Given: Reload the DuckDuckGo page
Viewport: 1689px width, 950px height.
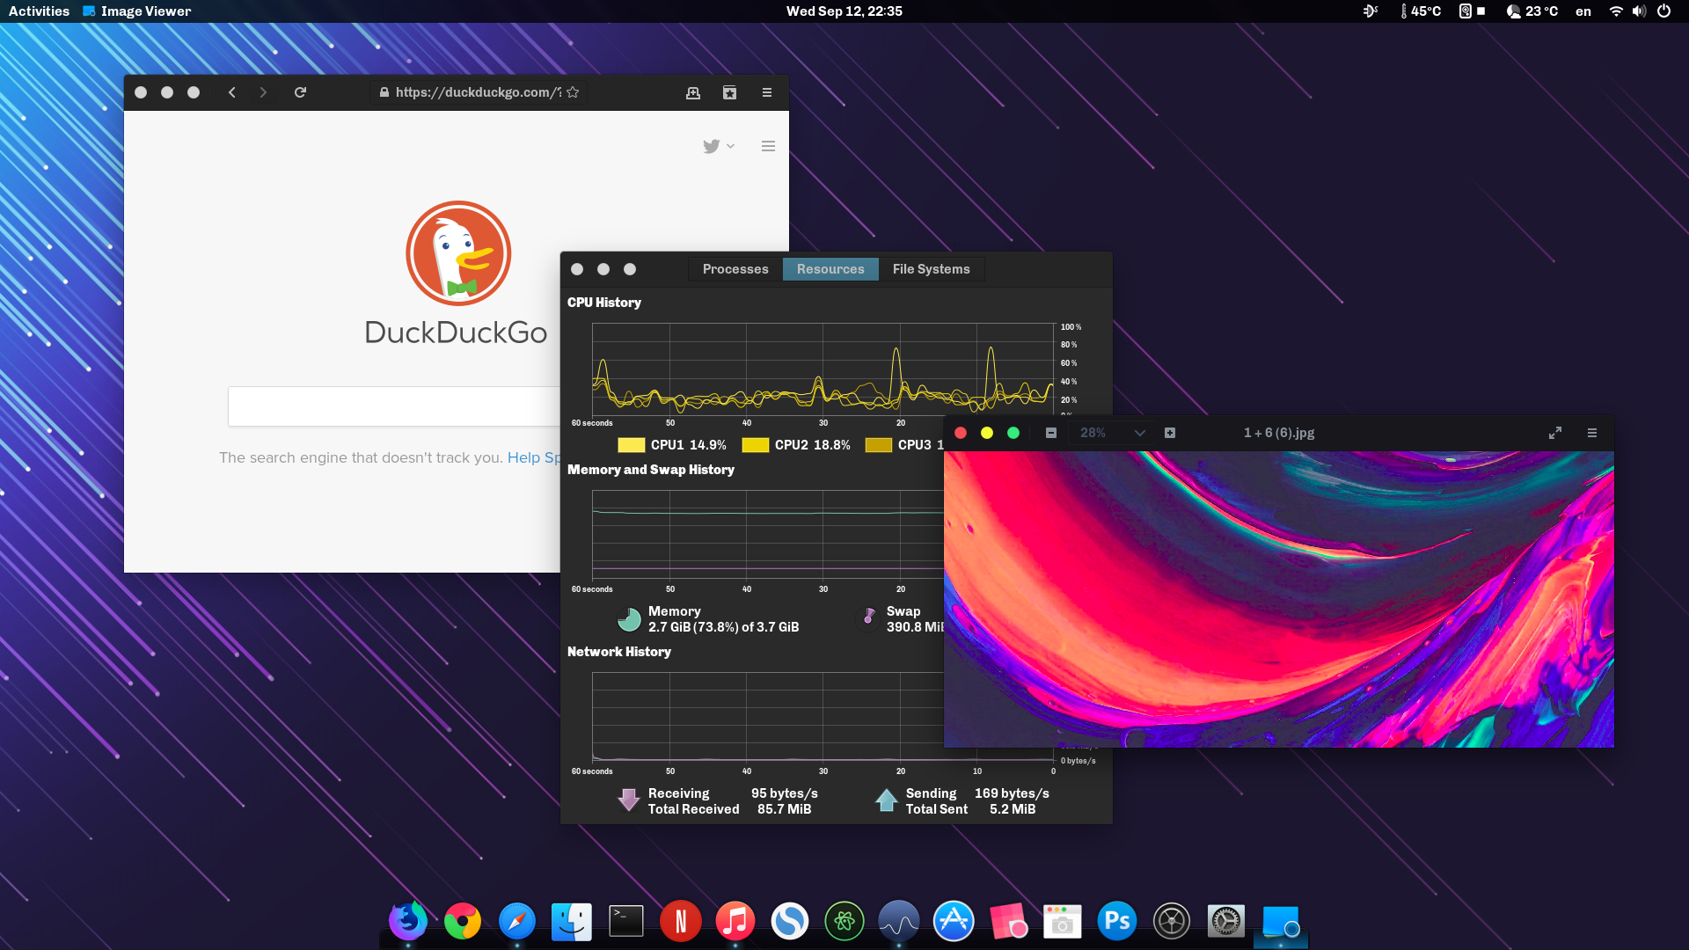Looking at the screenshot, I should coord(300,92).
